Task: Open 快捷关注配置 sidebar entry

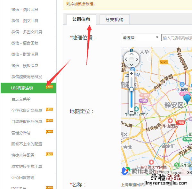Action: coord(23,155)
